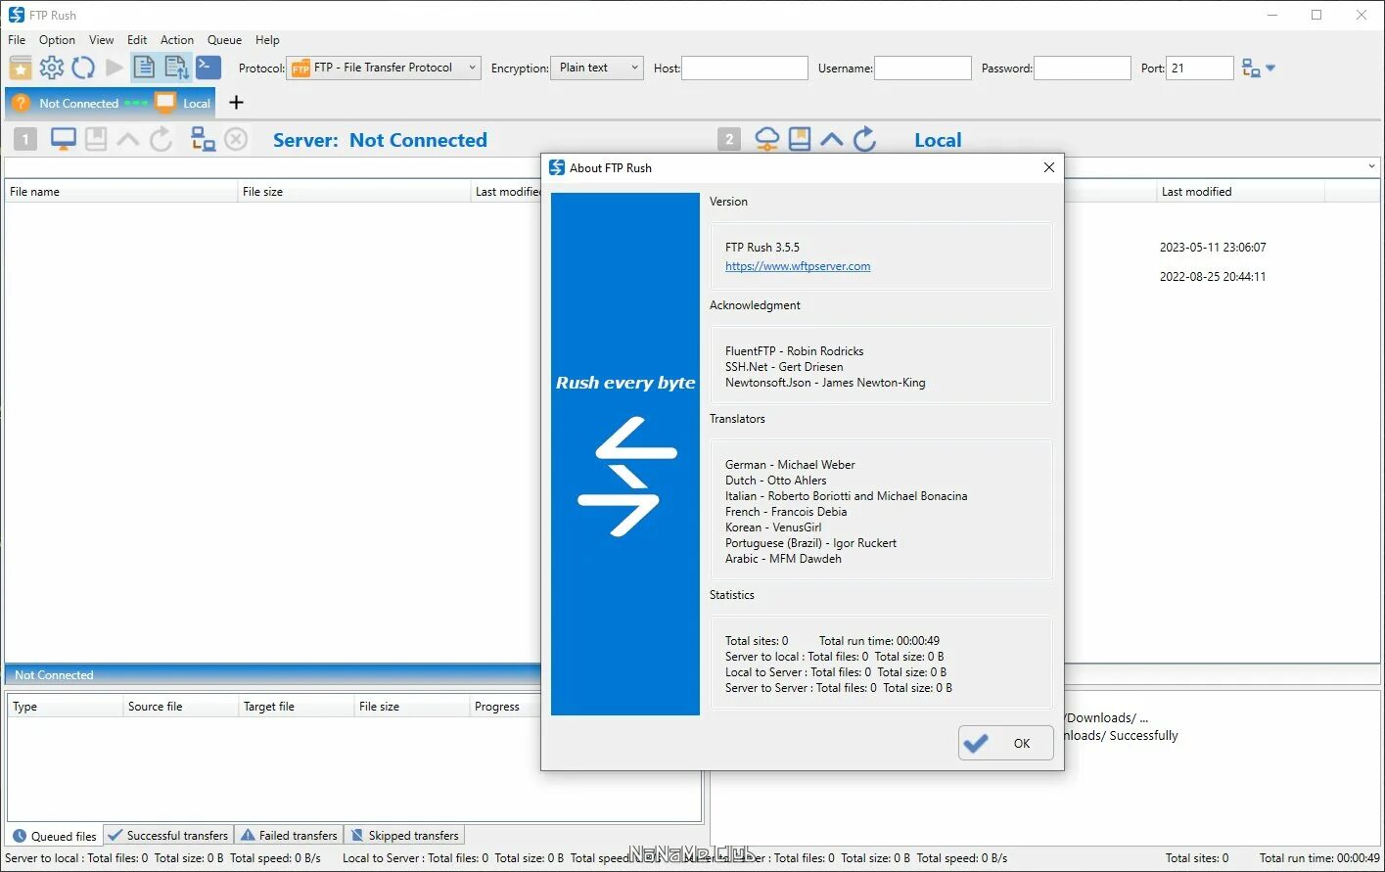Viewport: 1385px width, 872px height.
Task: Refresh the local pane listing
Action: click(864, 140)
